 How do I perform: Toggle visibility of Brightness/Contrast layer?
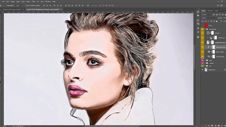click(x=202, y=47)
